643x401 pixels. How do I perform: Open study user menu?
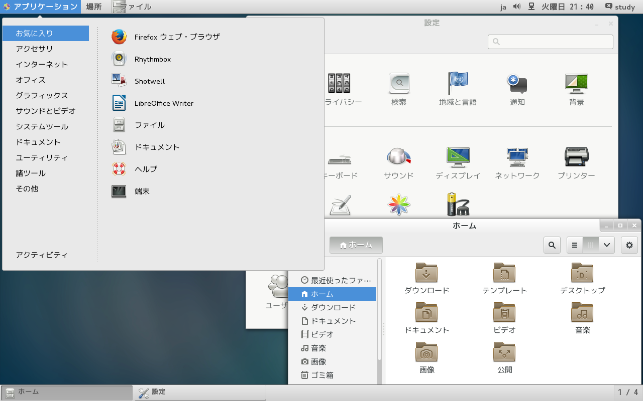620,7
